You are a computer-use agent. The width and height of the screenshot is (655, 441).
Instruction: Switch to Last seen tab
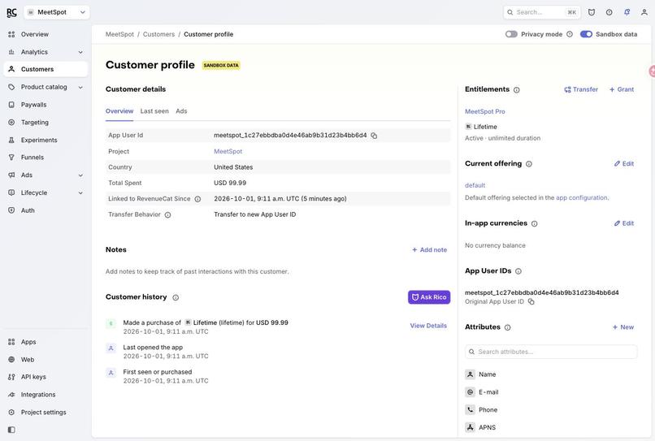pos(154,111)
